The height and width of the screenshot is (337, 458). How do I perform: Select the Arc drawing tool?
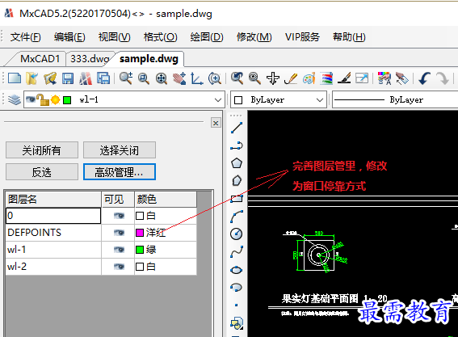tap(237, 217)
